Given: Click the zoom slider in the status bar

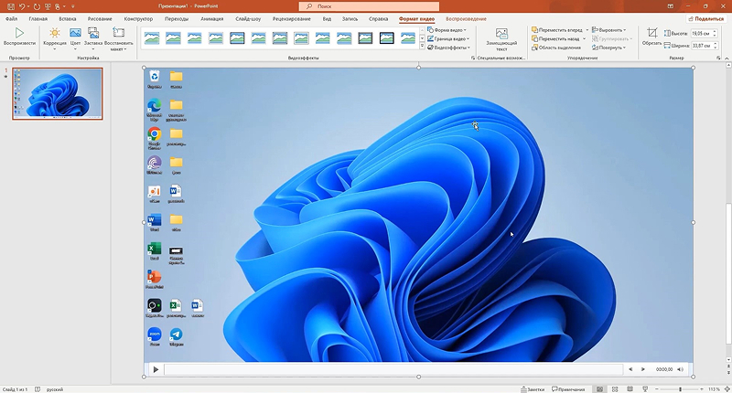Looking at the screenshot, I should click(680, 388).
